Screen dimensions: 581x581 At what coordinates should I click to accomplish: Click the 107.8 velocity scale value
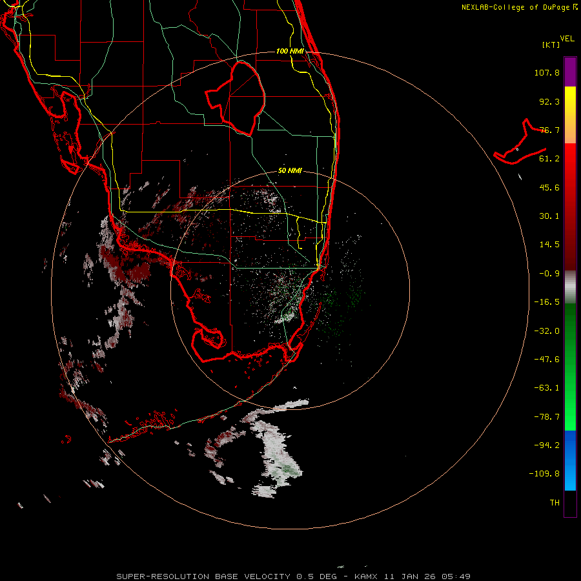[x=547, y=72]
